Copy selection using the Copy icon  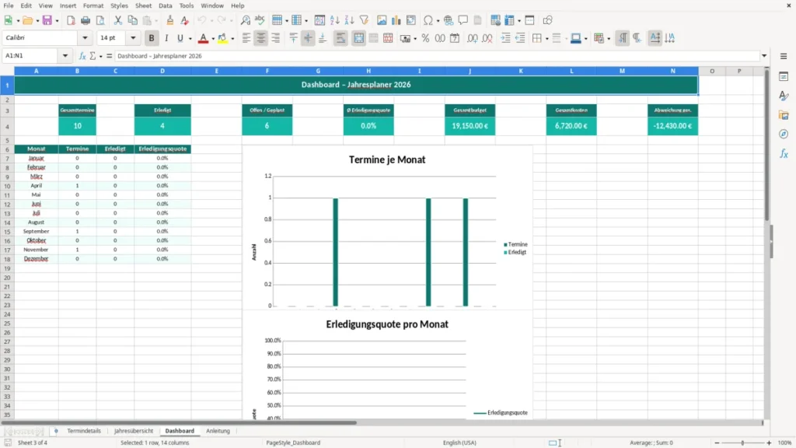coord(132,20)
